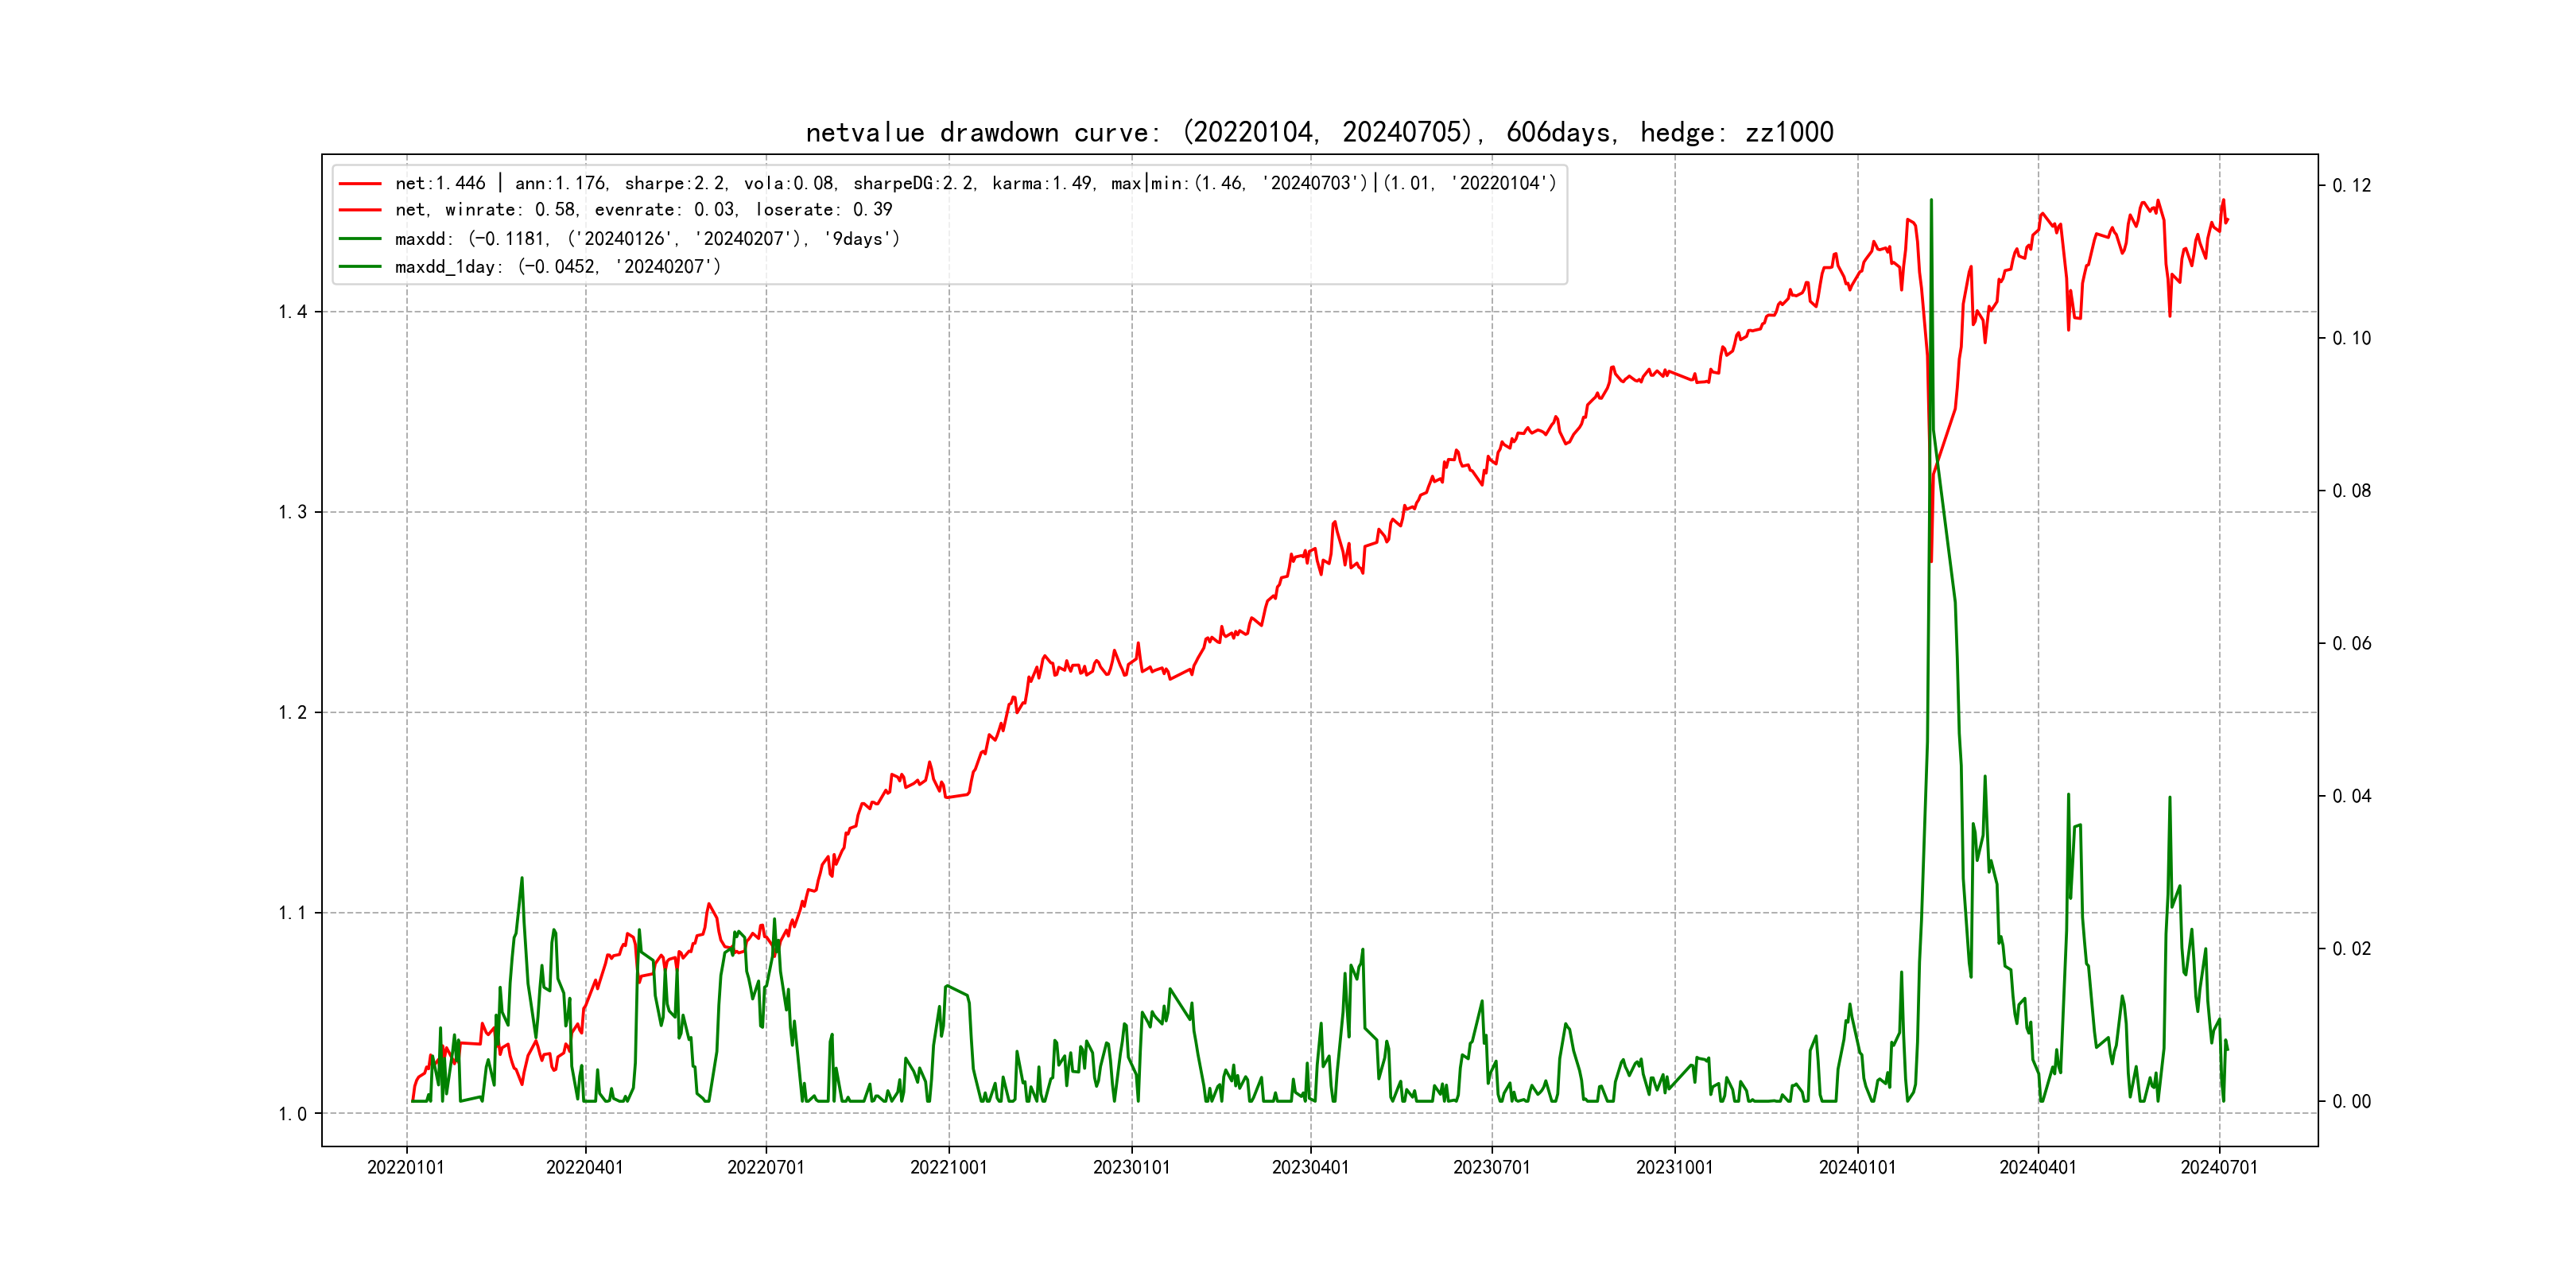
Task: Click the 0.00 right axis tick label
Action: (2351, 1102)
